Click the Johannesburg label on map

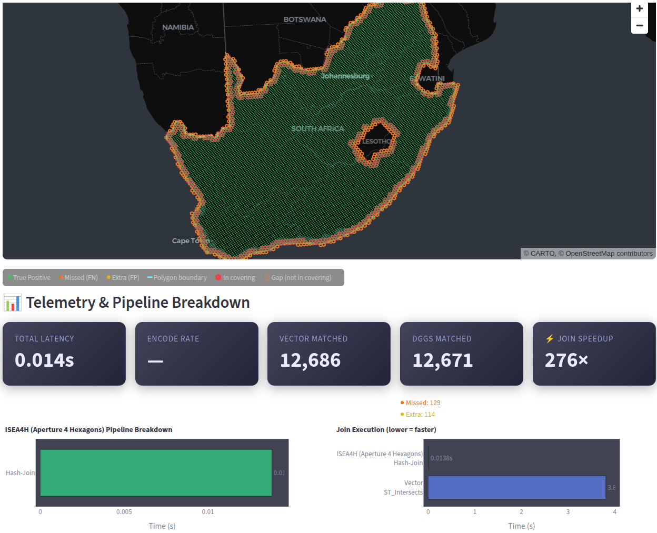click(x=345, y=76)
